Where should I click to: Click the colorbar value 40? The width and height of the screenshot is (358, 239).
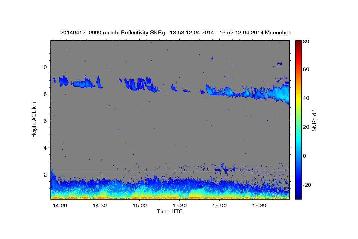306,98
